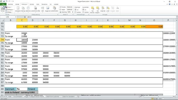
Task: Open the Main sheet tab
Action: tap(10, 96)
